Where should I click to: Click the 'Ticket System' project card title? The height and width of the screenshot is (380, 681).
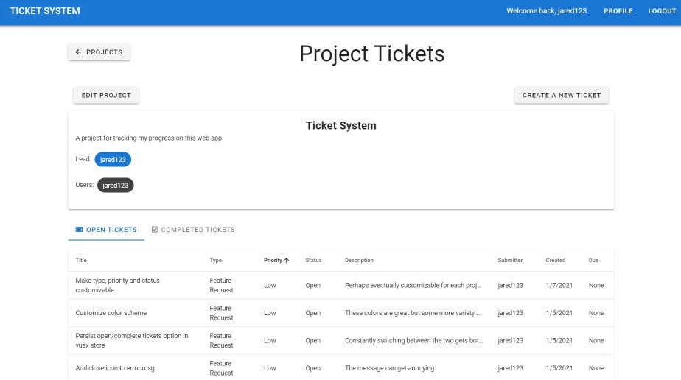tap(341, 125)
